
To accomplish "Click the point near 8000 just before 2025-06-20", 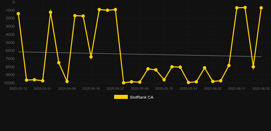I will [253, 67].
